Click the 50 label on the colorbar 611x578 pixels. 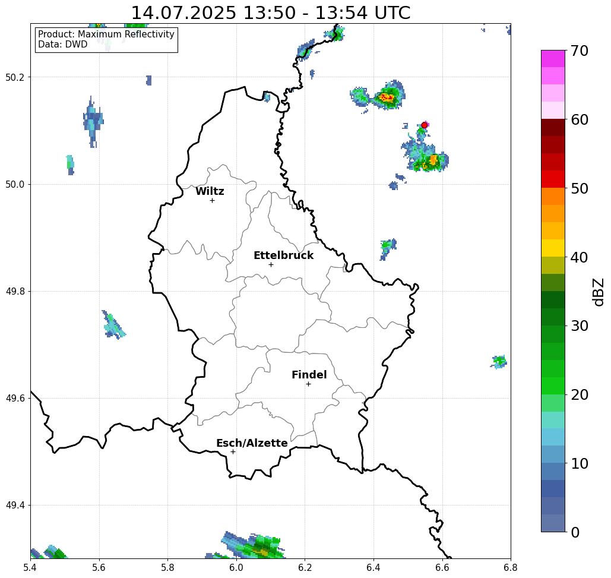coord(580,189)
